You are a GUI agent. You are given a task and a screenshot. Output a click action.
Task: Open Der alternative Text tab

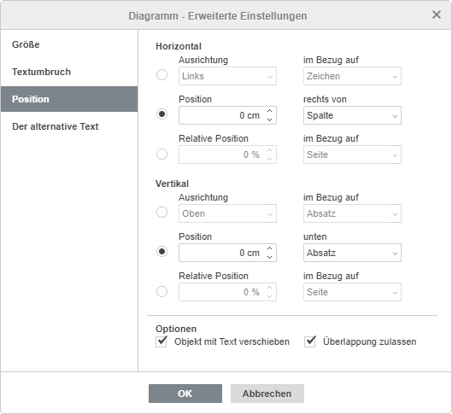coord(69,126)
